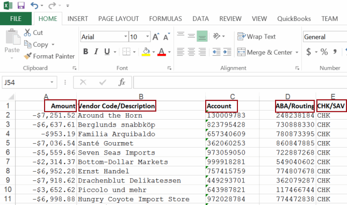The image size is (347, 205).
Task: Click the Copy button
Action: (36, 45)
